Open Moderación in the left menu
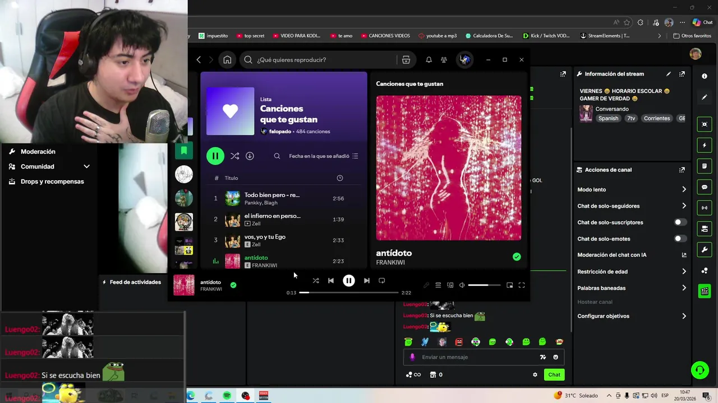Image resolution: width=718 pixels, height=403 pixels. tap(38, 152)
